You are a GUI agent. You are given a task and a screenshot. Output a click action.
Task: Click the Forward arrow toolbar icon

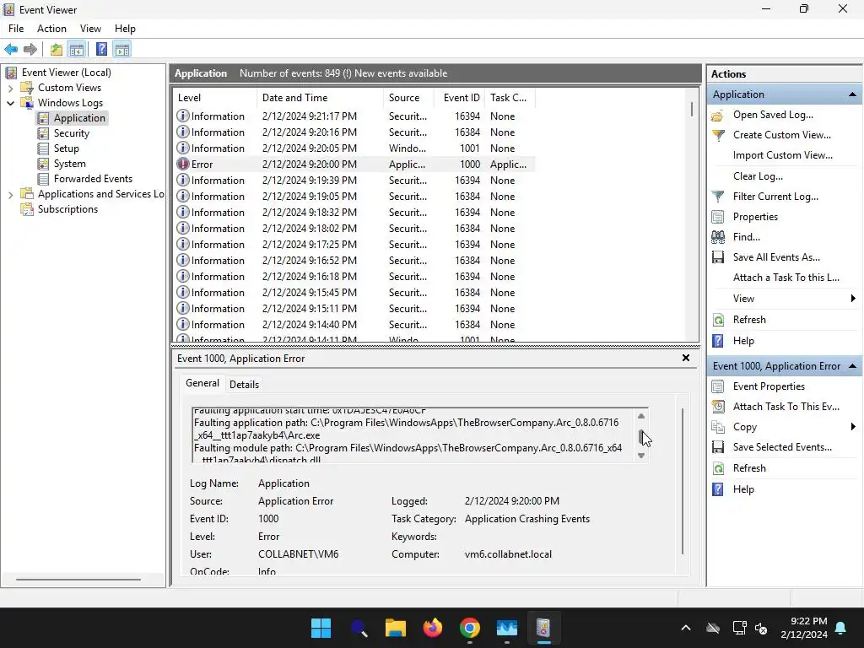30,49
